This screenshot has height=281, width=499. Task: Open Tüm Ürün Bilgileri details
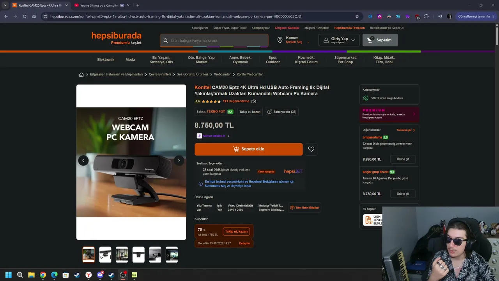point(304,208)
